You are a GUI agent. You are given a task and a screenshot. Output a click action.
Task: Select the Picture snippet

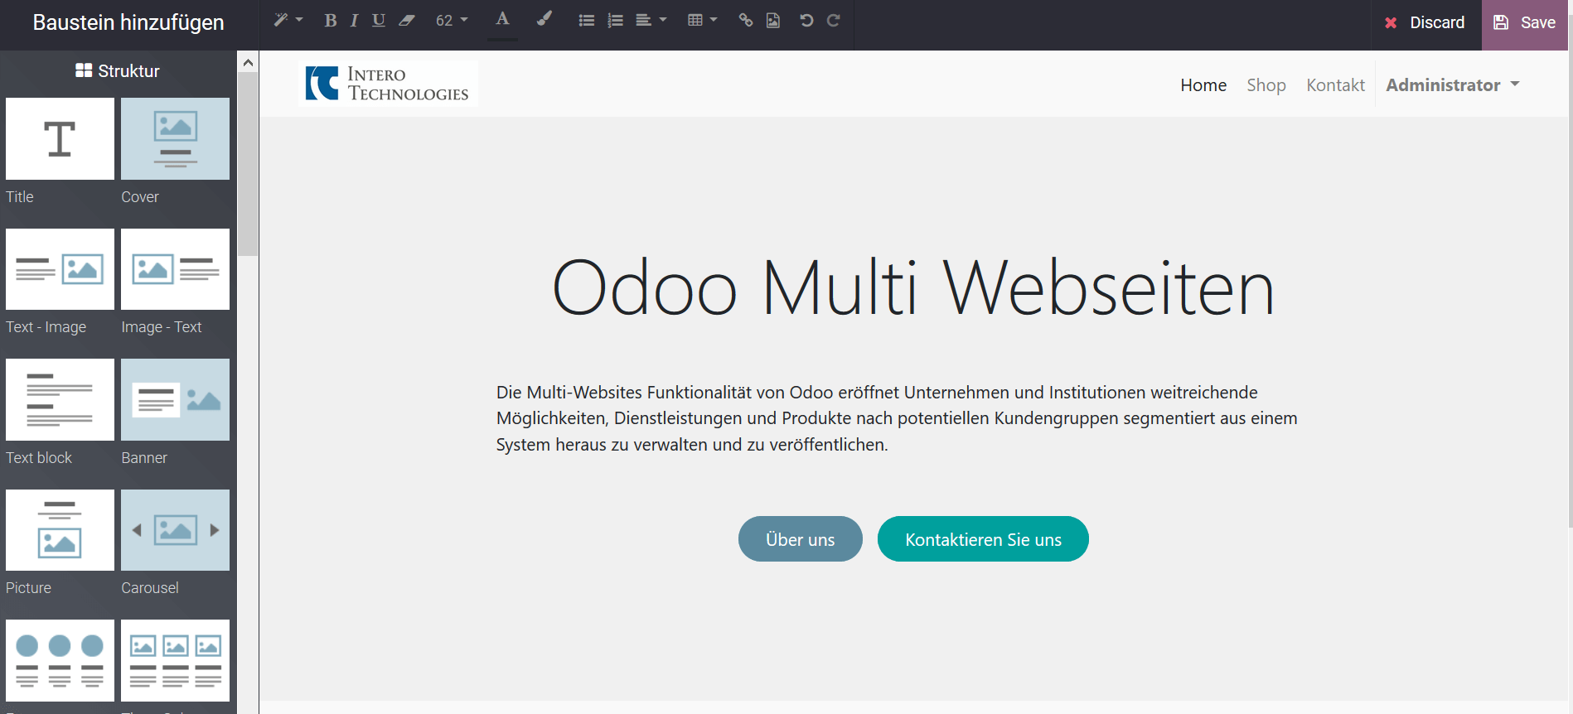point(60,530)
